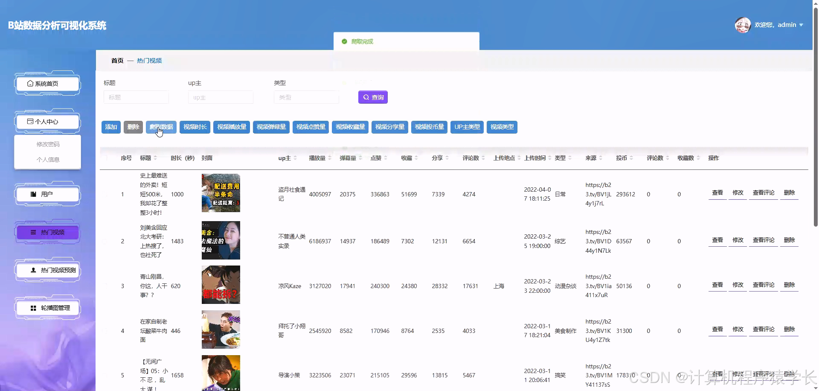Open the 都能拆 cover image in row 3
819x391 pixels.
pyautogui.click(x=221, y=285)
